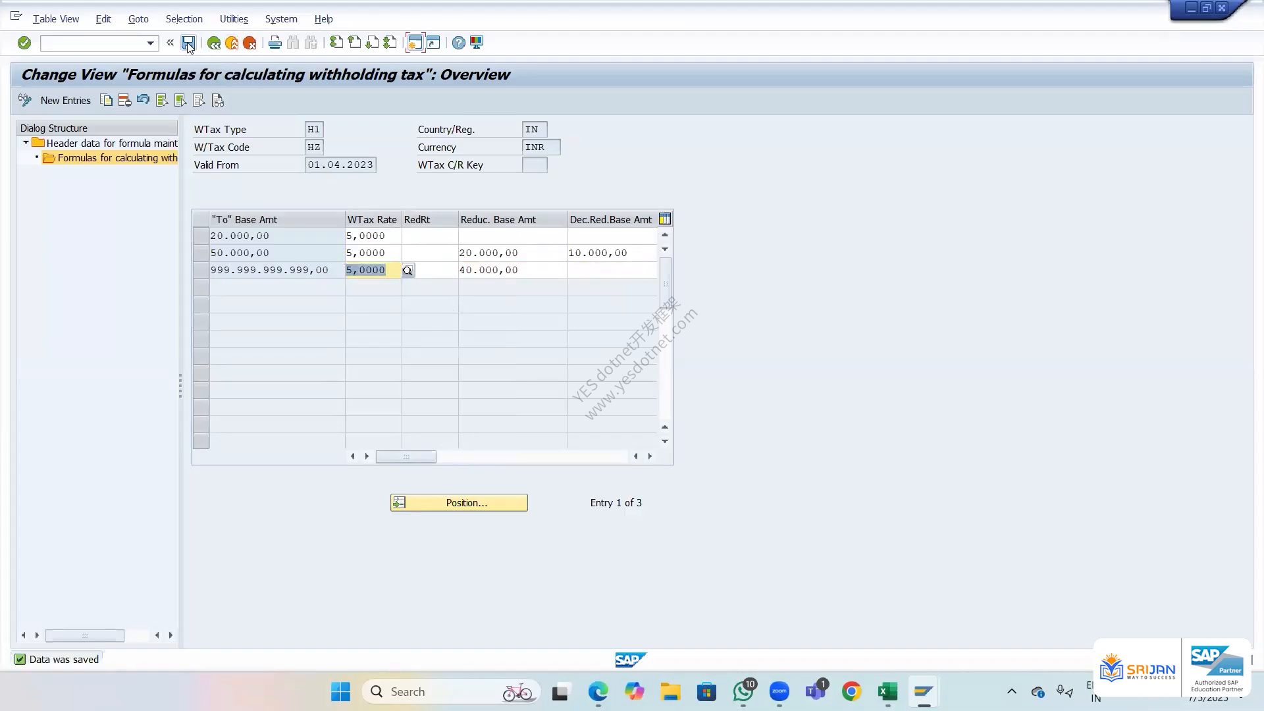Select the 50.000,00 row selector

201,253
